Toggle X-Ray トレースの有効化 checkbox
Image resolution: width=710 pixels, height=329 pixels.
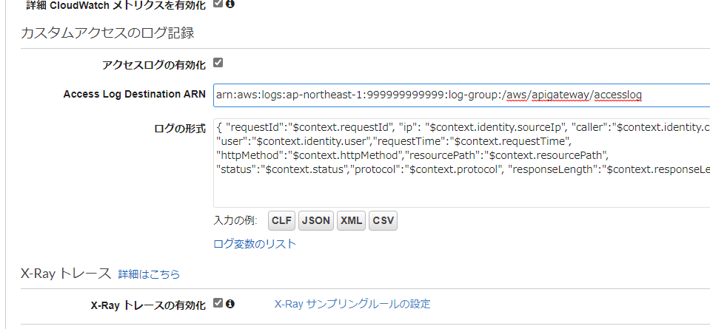coord(218,303)
